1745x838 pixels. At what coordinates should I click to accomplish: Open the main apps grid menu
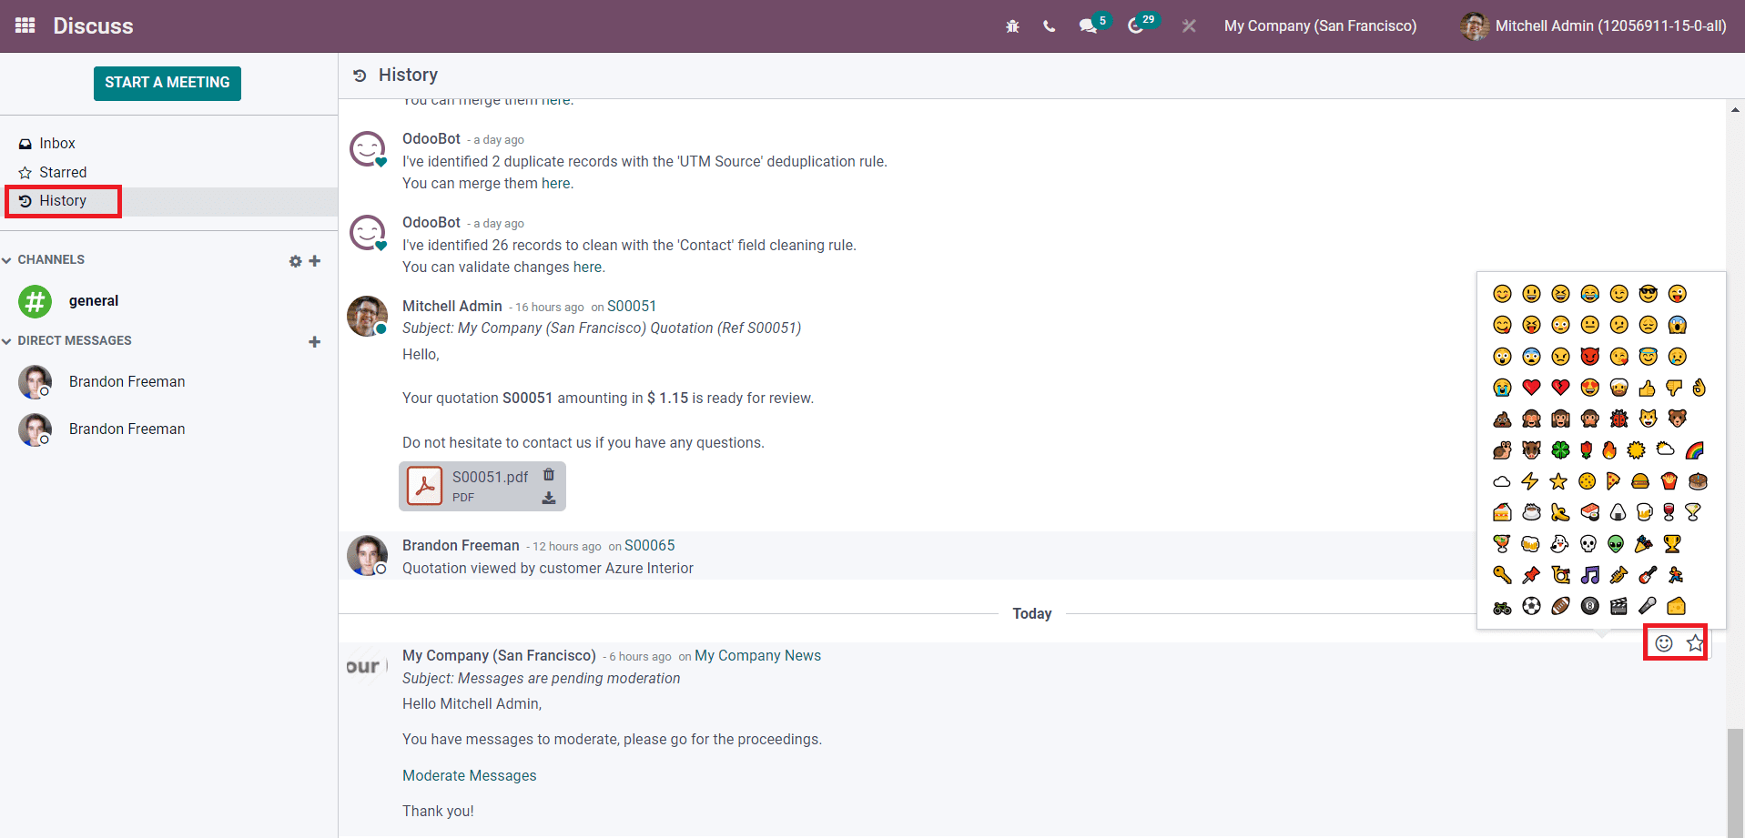(x=25, y=25)
